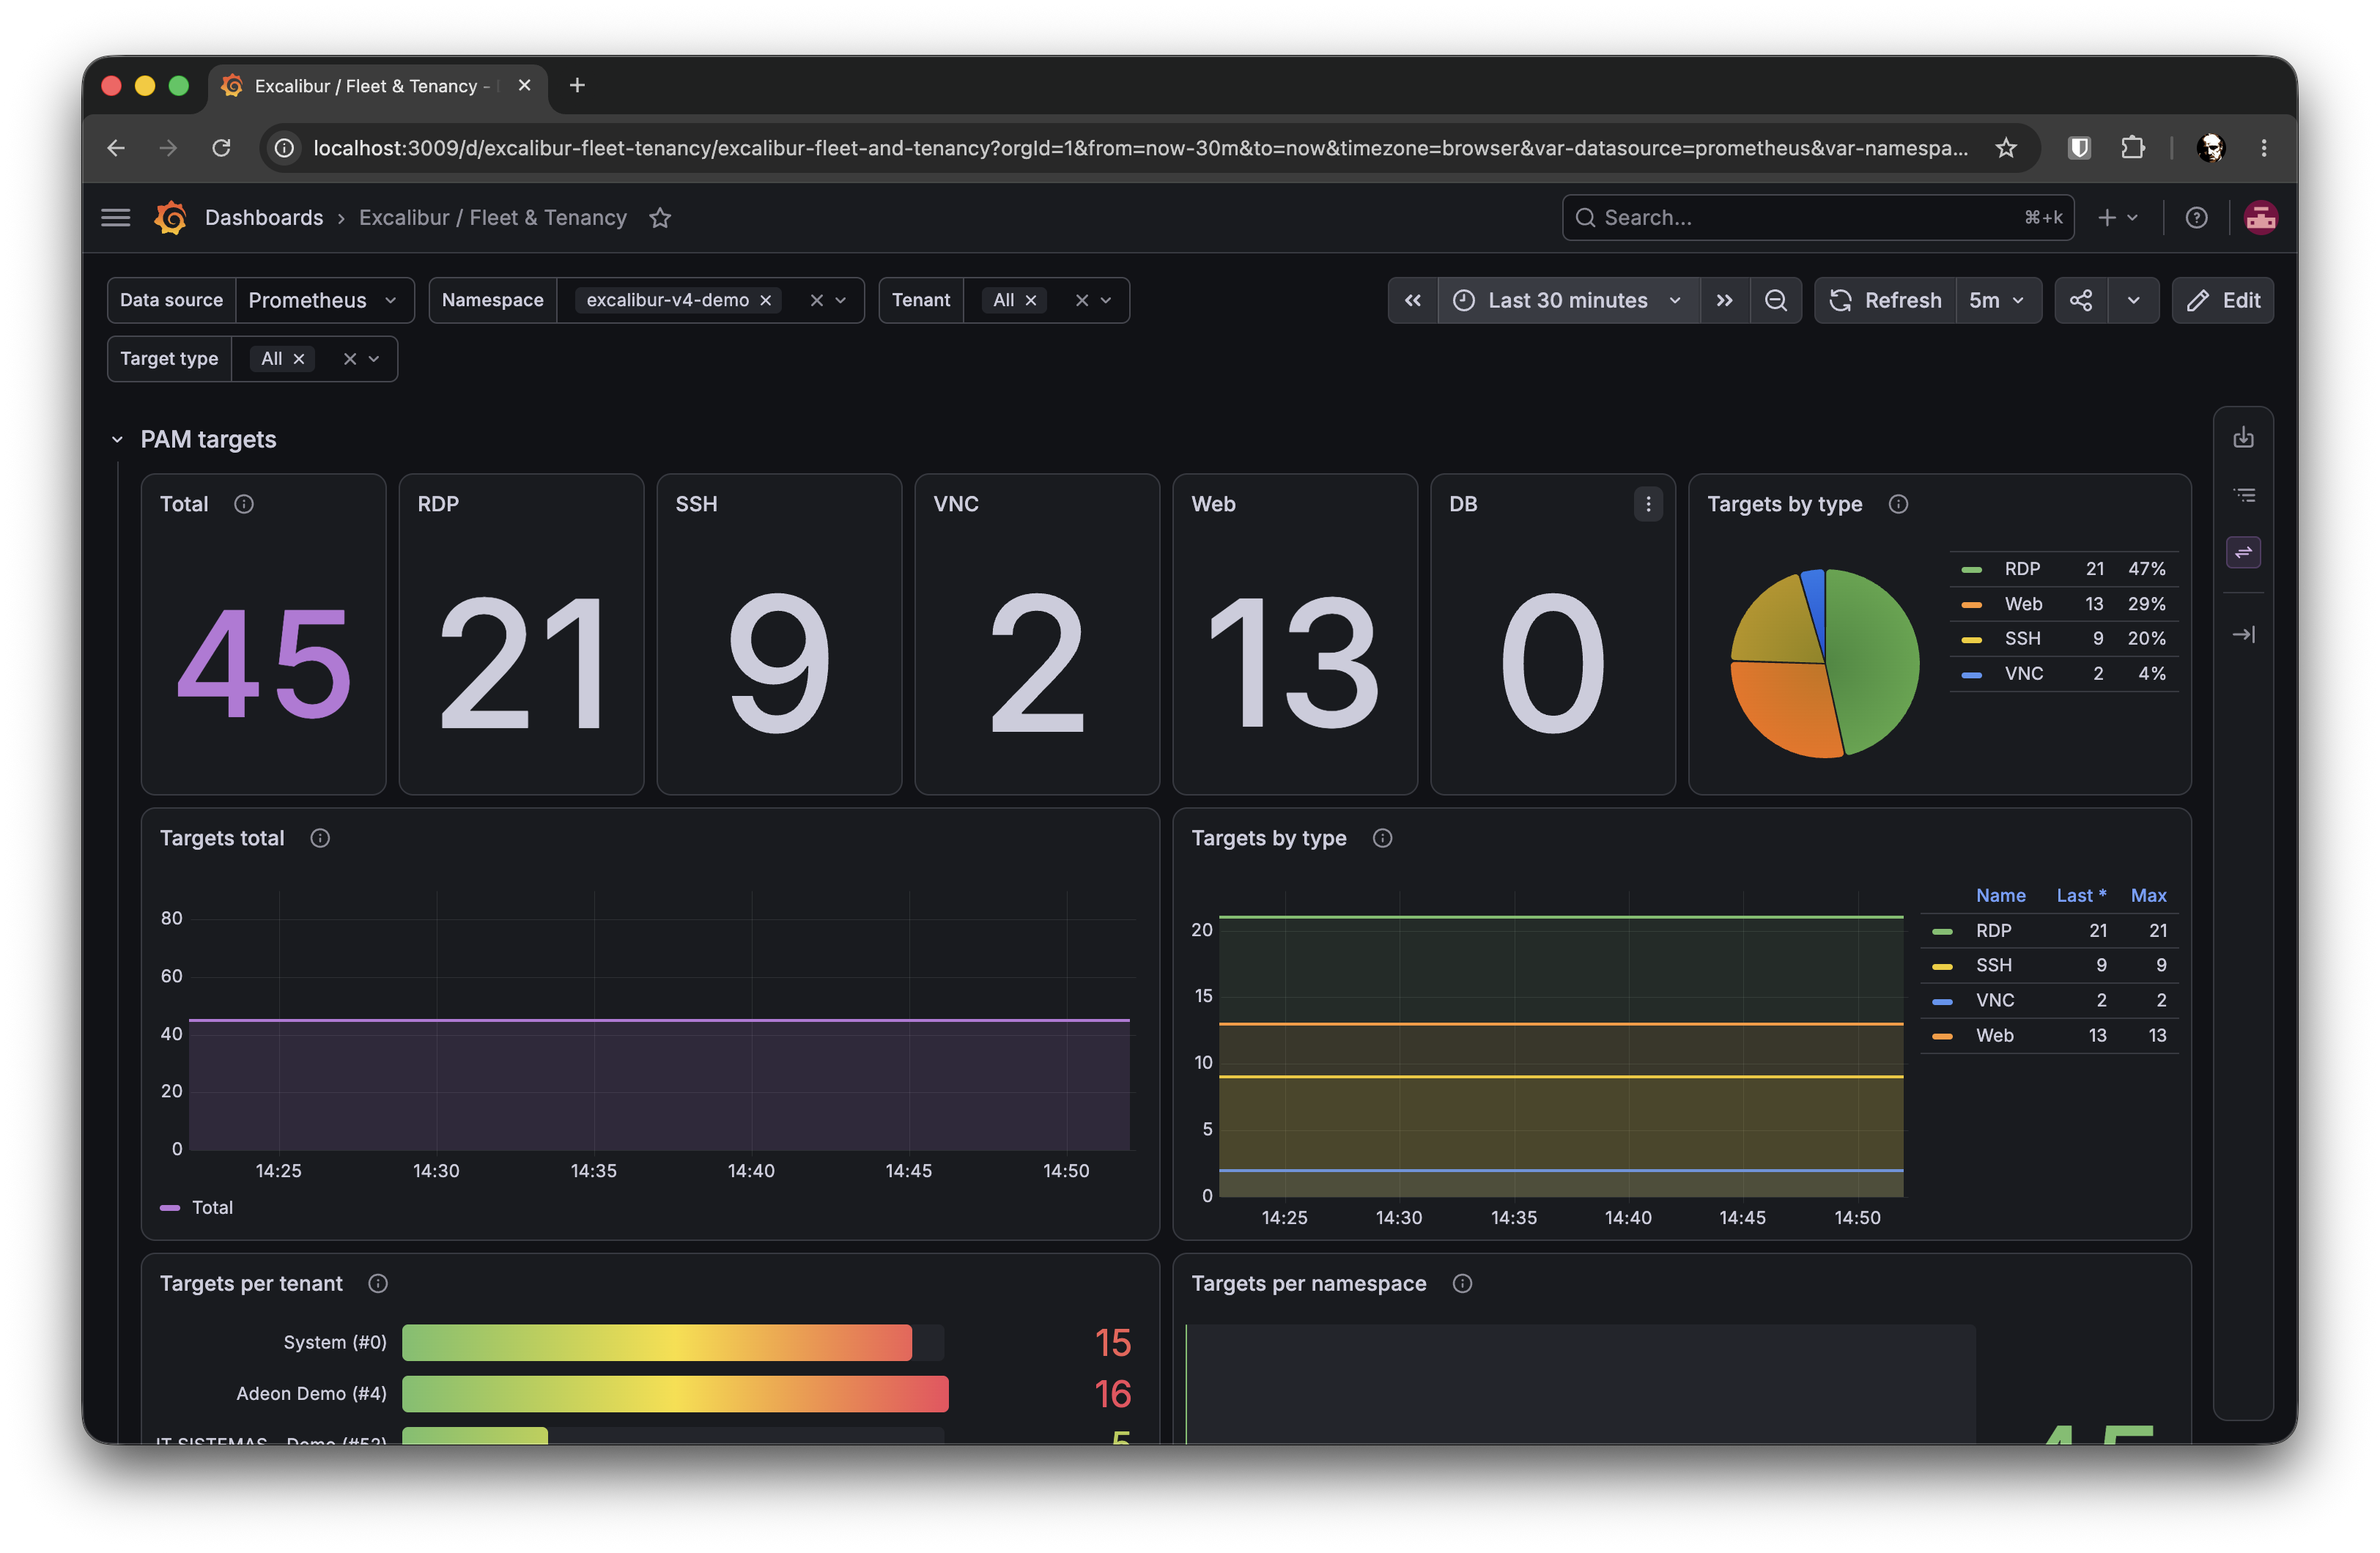Sort legend by Name column

[x=2000, y=895]
